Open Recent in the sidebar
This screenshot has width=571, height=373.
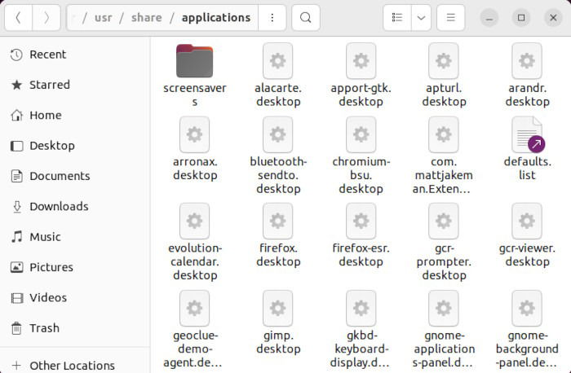[x=75, y=55]
